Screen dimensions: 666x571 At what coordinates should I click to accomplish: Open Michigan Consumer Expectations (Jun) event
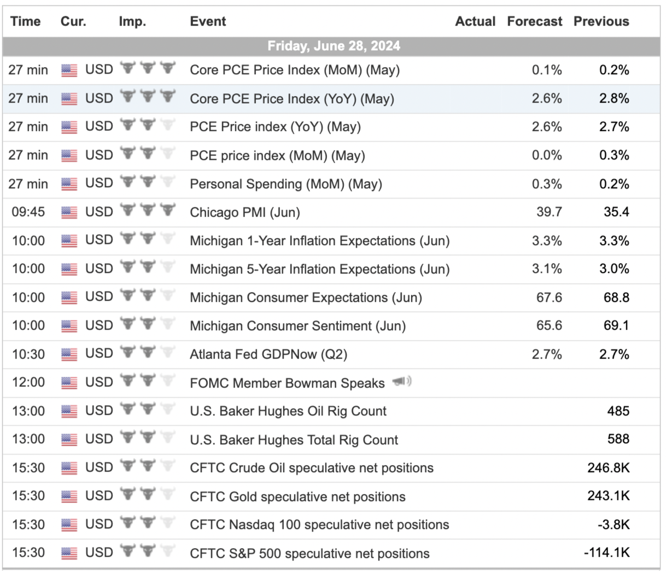pyautogui.click(x=306, y=298)
